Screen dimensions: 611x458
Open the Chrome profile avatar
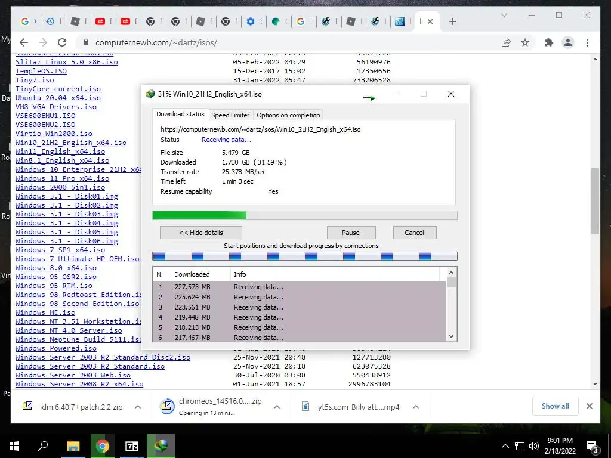click(568, 42)
